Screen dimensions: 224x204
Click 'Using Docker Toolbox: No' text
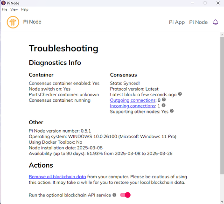[x=56, y=142]
